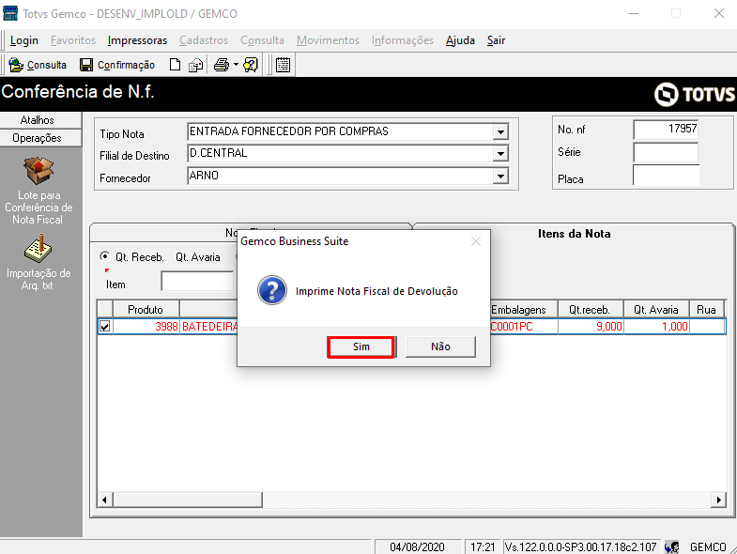This screenshot has height=554, width=737.
Task: Open the Cadastros menu
Action: tap(204, 40)
